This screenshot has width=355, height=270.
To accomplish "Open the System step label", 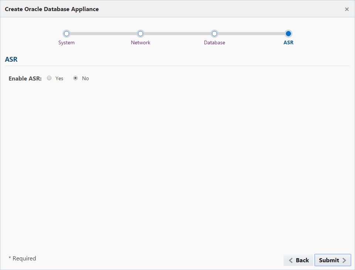I will (x=66, y=42).
